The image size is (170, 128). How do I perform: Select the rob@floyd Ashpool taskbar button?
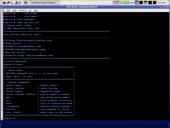(41, 3)
